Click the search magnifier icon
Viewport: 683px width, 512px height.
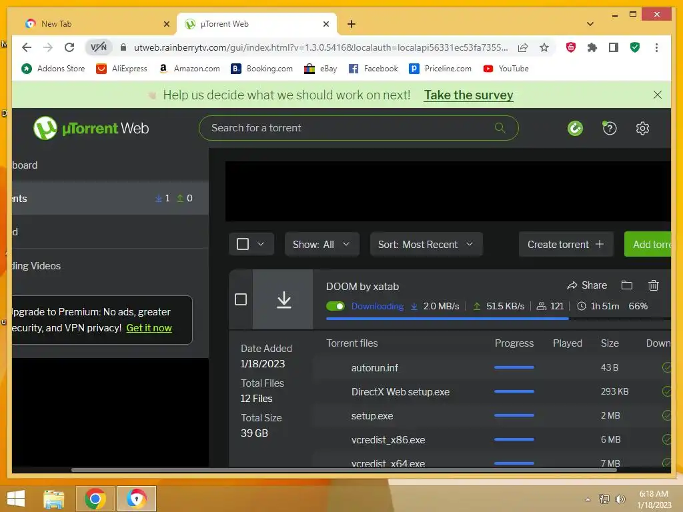click(x=500, y=127)
